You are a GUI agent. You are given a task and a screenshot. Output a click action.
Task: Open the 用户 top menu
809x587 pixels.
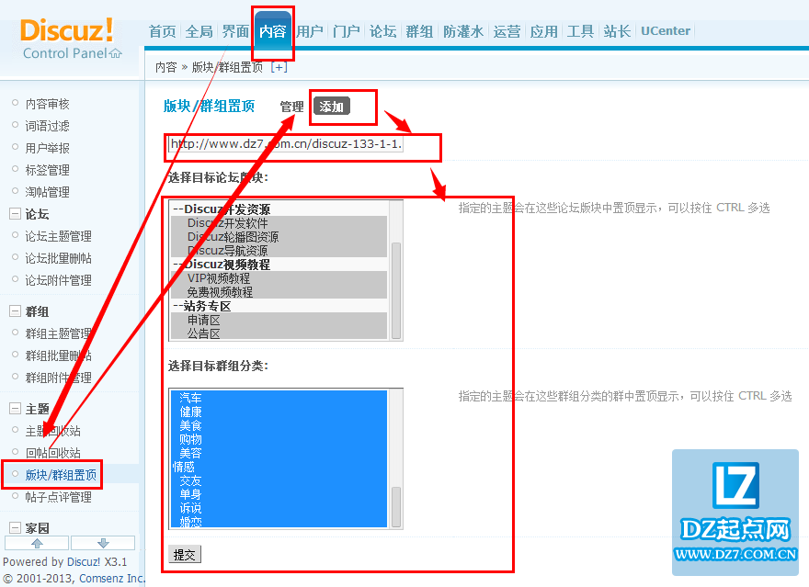310,31
